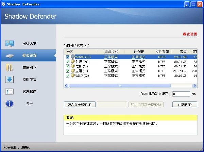This screenshot has width=204, height=152.
Task: Sort by the 当前状态 column header
Action: [x=111, y=52]
